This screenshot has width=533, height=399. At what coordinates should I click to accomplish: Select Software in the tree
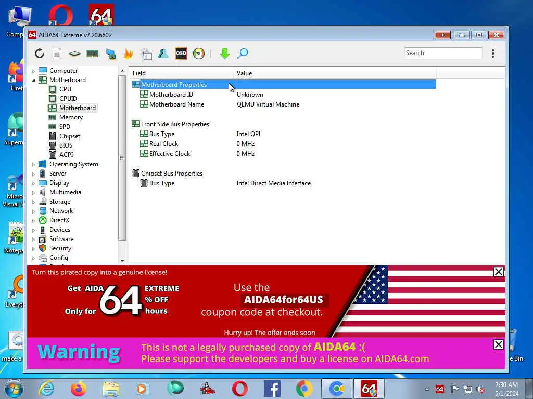(61, 239)
